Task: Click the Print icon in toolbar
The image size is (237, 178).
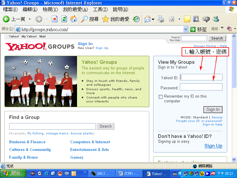Action: click(x=161, y=19)
